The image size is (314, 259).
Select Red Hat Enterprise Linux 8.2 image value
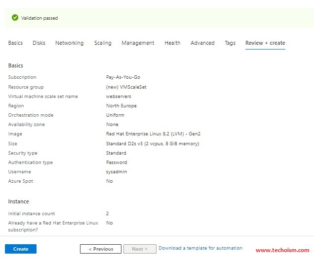tap(153, 134)
